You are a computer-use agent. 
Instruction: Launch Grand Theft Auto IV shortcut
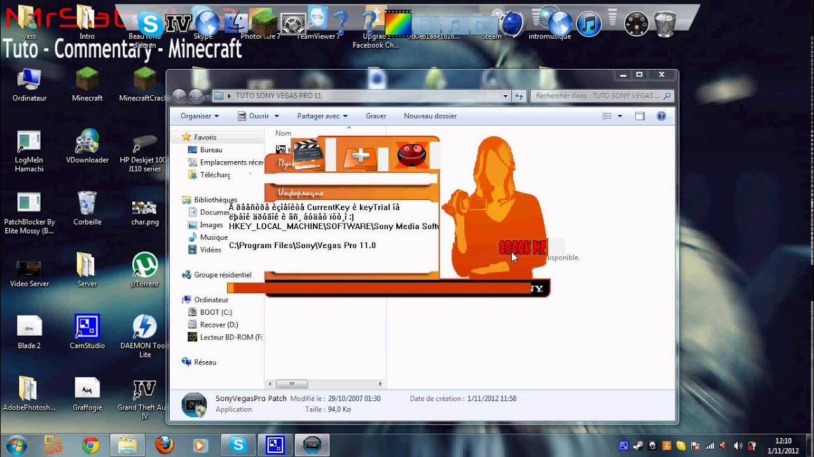point(145,399)
